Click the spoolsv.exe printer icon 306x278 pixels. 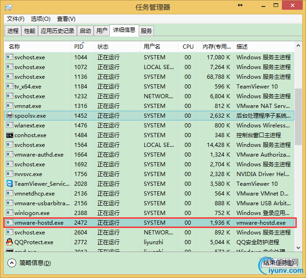pyautogui.click(x=10, y=115)
